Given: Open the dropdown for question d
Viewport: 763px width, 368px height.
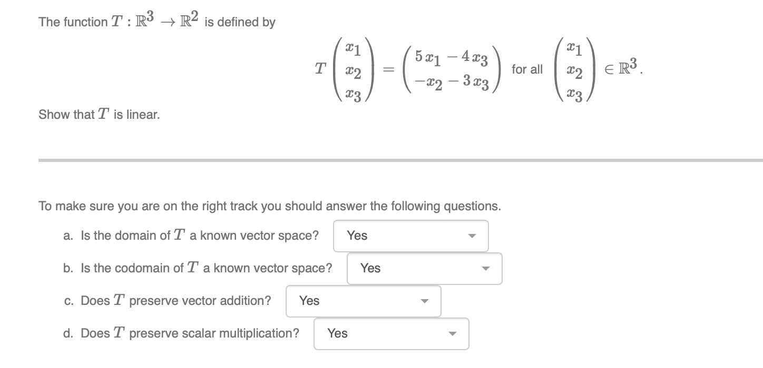Looking at the screenshot, I should tap(390, 333).
